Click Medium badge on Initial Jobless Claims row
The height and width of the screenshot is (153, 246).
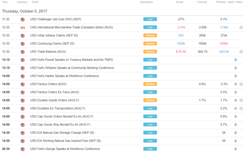coord(150,35)
